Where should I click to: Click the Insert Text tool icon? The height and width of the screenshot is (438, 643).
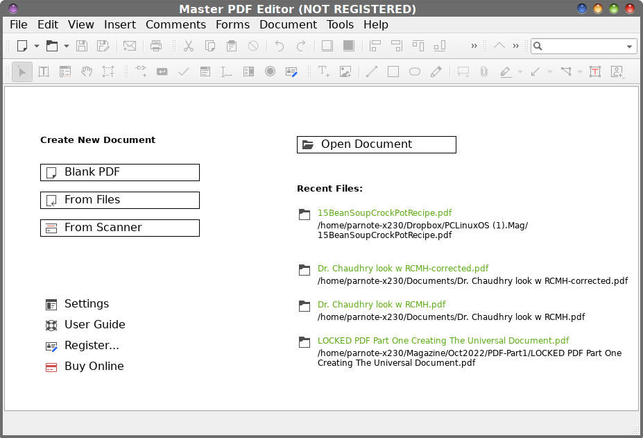pos(324,71)
